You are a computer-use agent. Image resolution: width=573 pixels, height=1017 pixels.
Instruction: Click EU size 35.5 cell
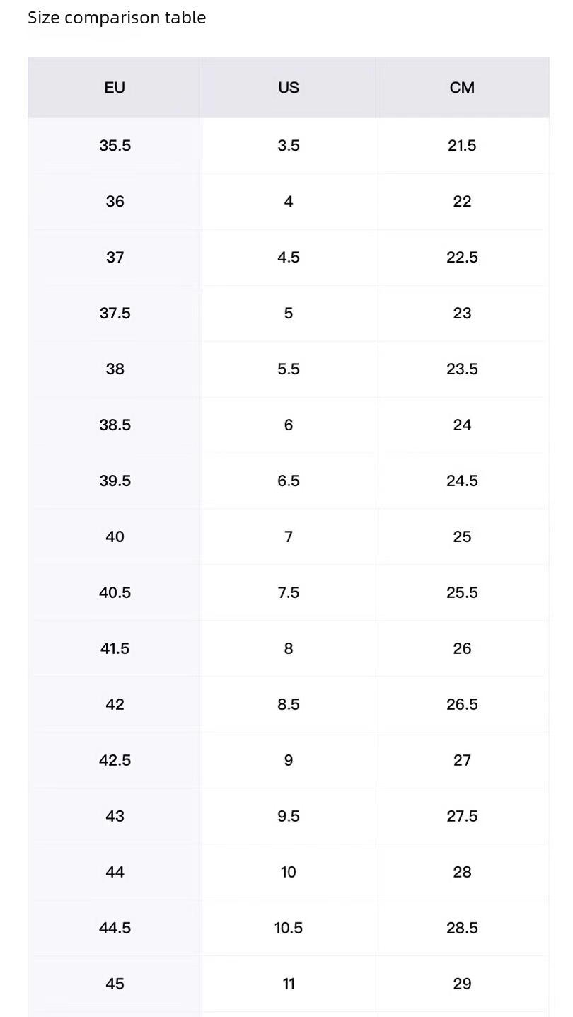click(115, 146)
